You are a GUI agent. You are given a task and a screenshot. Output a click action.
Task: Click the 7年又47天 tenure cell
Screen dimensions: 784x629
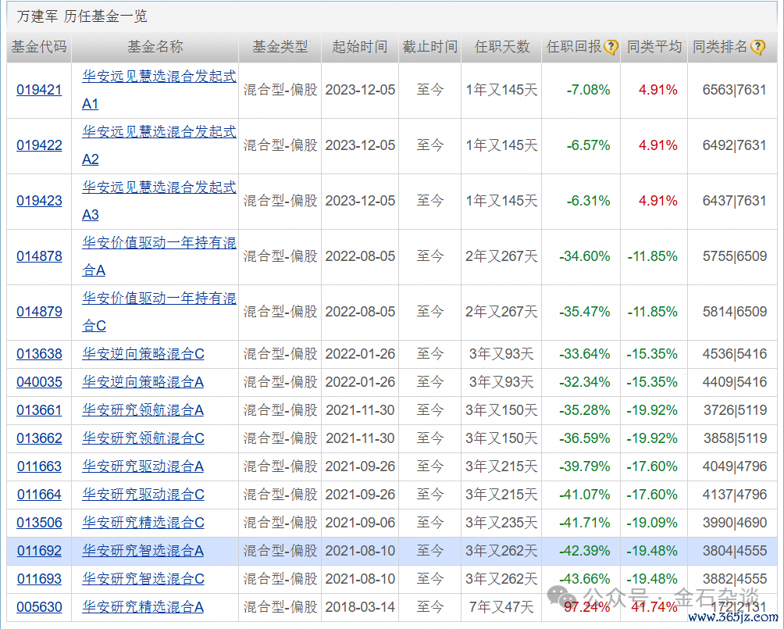click(x=501, y=607)
